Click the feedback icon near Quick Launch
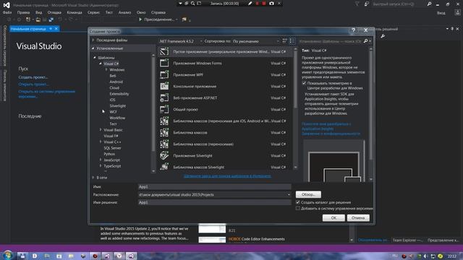This screenshot has width=463, height=260. pyautogui.click(x=367, y=4)
